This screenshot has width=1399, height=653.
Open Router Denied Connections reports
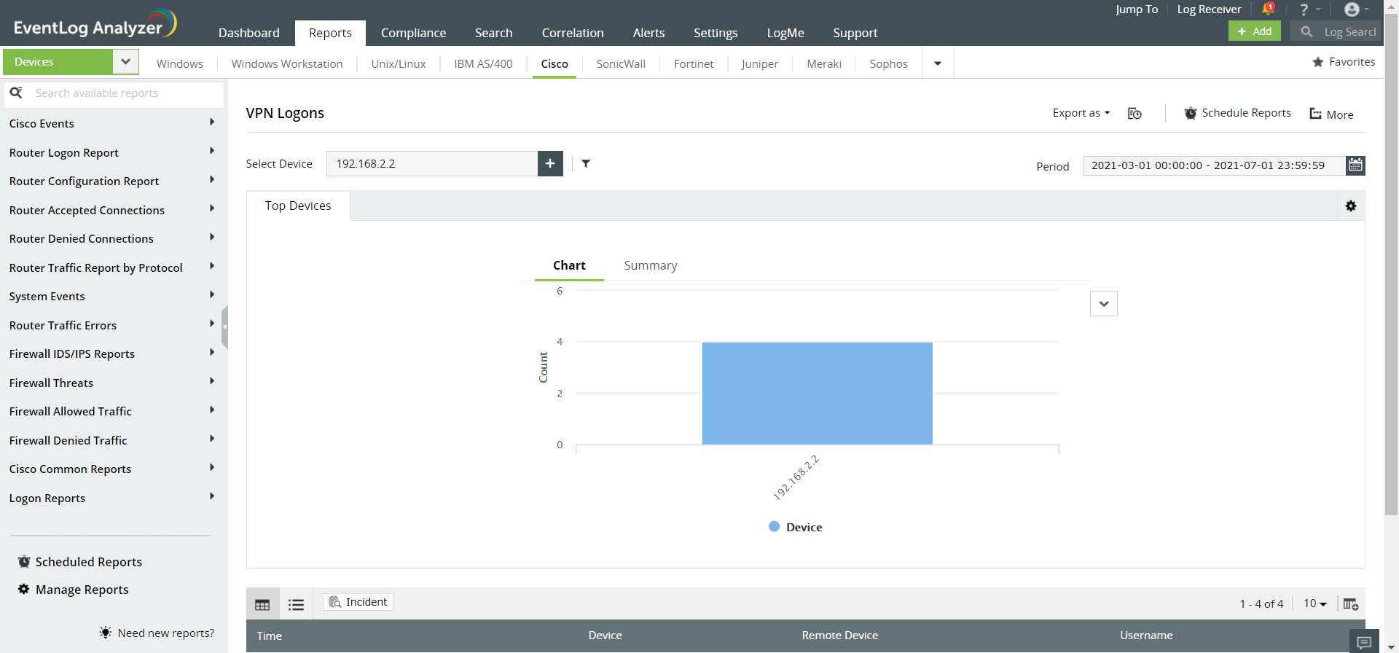(81, 239)
